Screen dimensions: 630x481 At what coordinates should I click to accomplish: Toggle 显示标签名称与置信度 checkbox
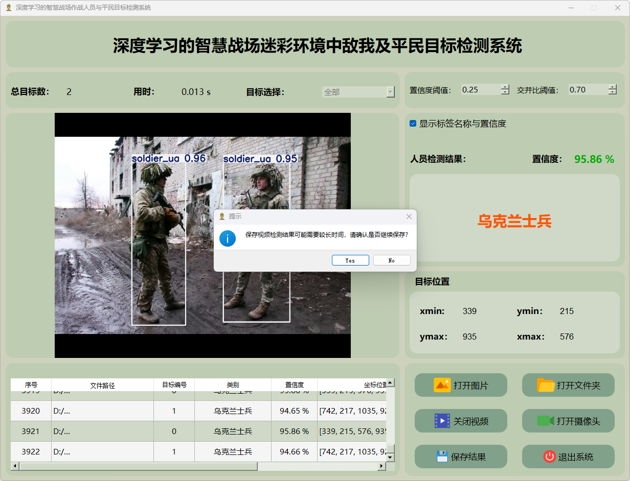[413, 124]
